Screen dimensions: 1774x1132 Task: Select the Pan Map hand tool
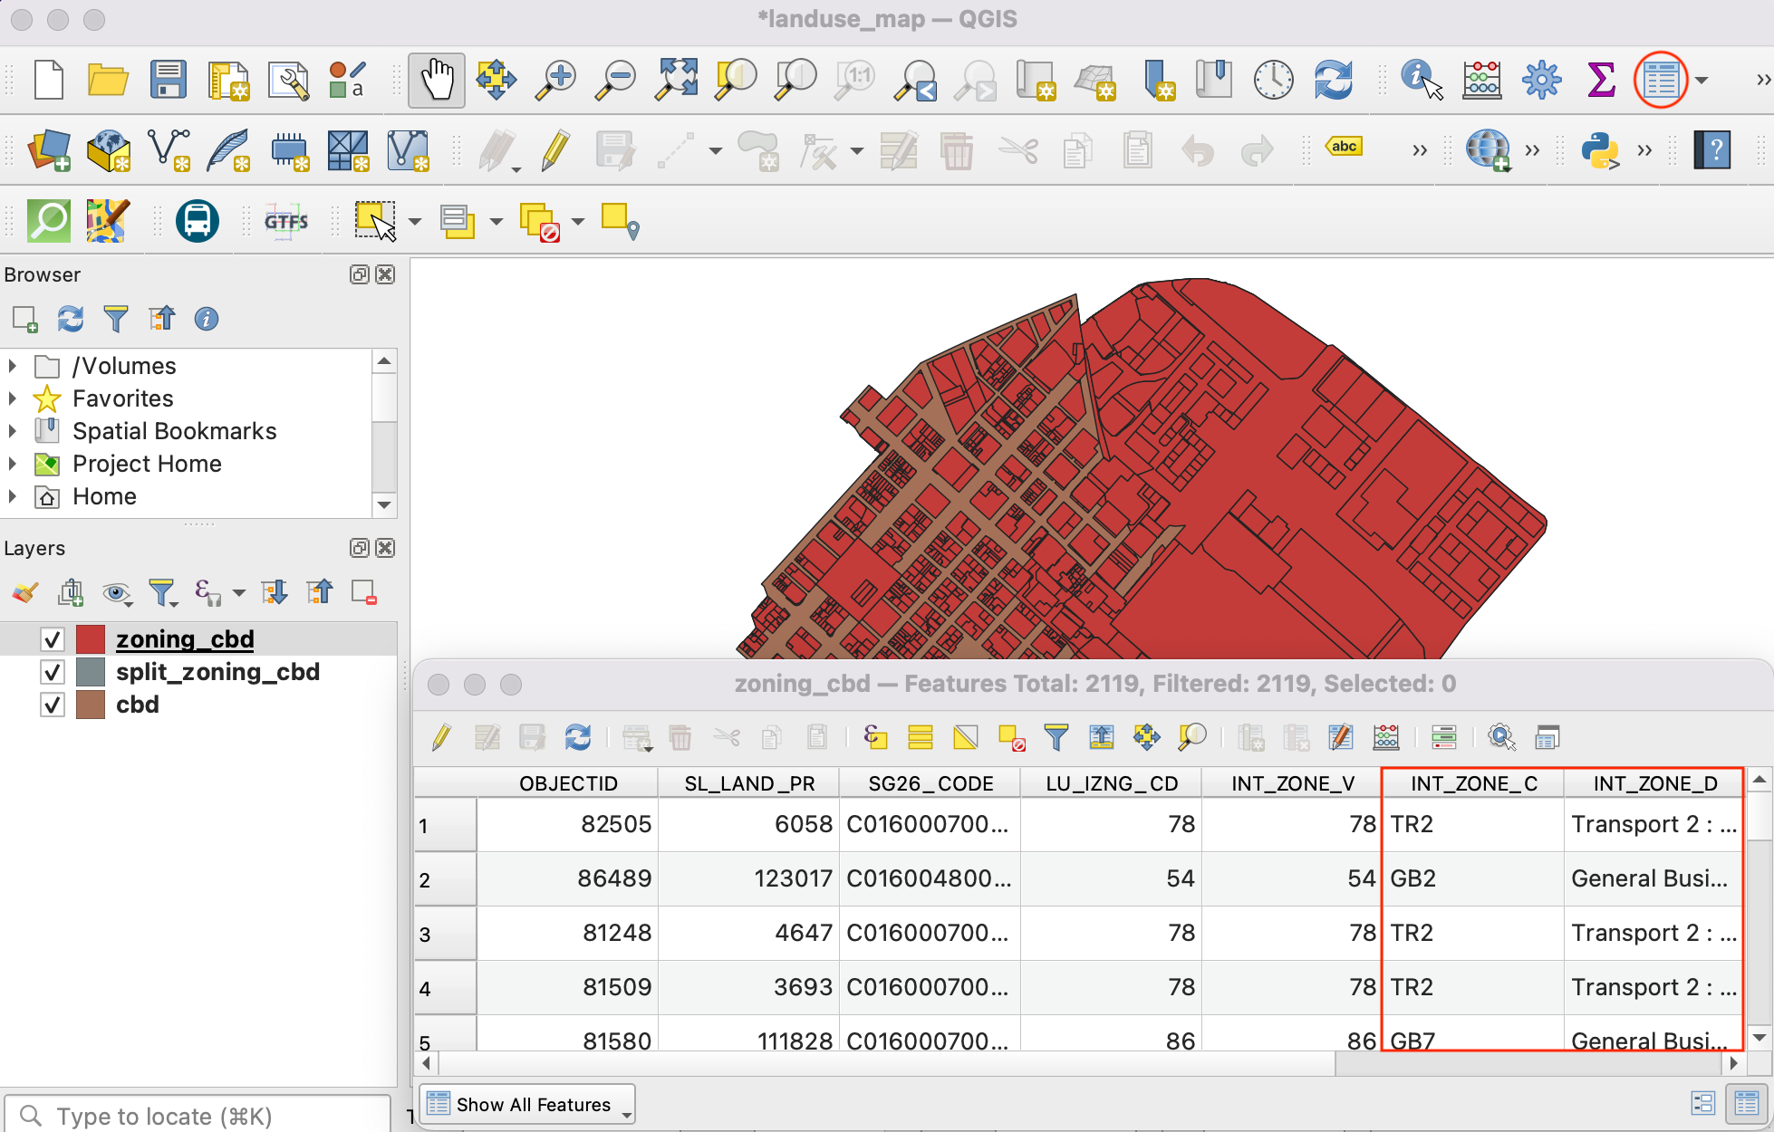click(437, 81)
